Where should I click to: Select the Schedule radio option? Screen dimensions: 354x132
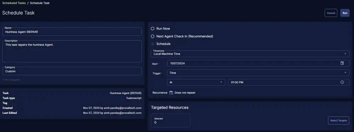153,44
